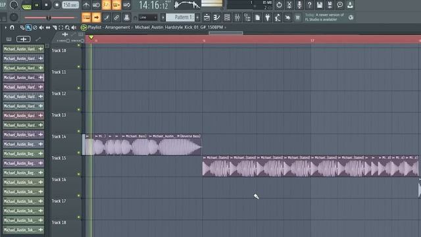
Task: Click the 150.000 tempo field
Action: click(70, 5)
